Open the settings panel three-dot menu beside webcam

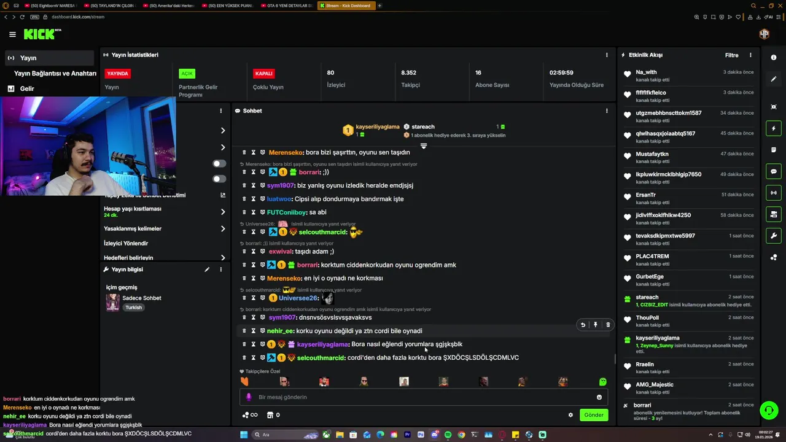221,111
